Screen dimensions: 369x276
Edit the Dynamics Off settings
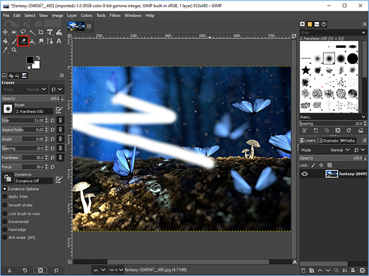[x=59, y=179]
